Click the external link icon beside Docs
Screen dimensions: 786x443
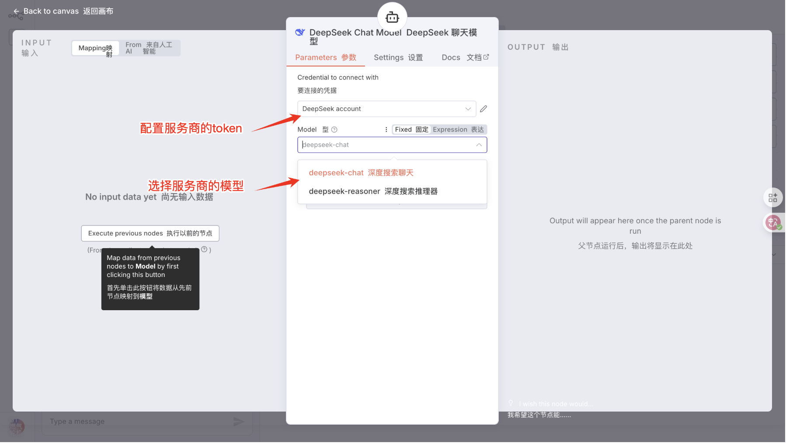coord(486,57)
